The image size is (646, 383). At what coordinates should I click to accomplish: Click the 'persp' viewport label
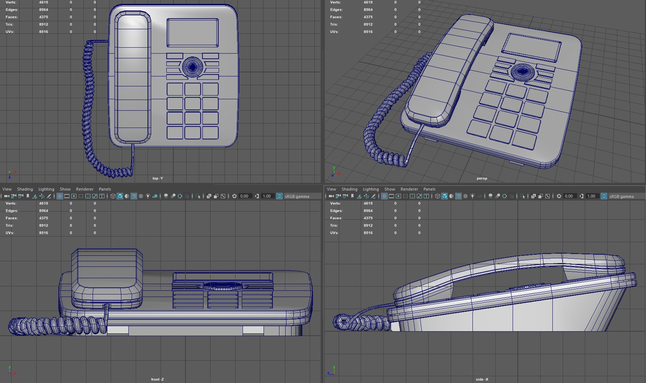[482, 178]
